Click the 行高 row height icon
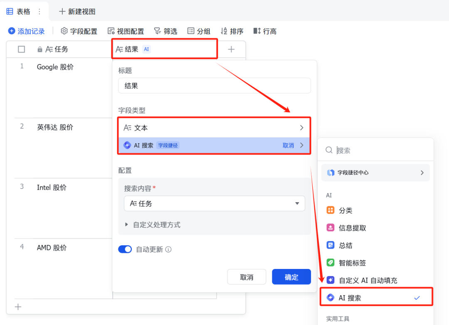The height and width of the screenshot is (325, 449). coord(257,31)
